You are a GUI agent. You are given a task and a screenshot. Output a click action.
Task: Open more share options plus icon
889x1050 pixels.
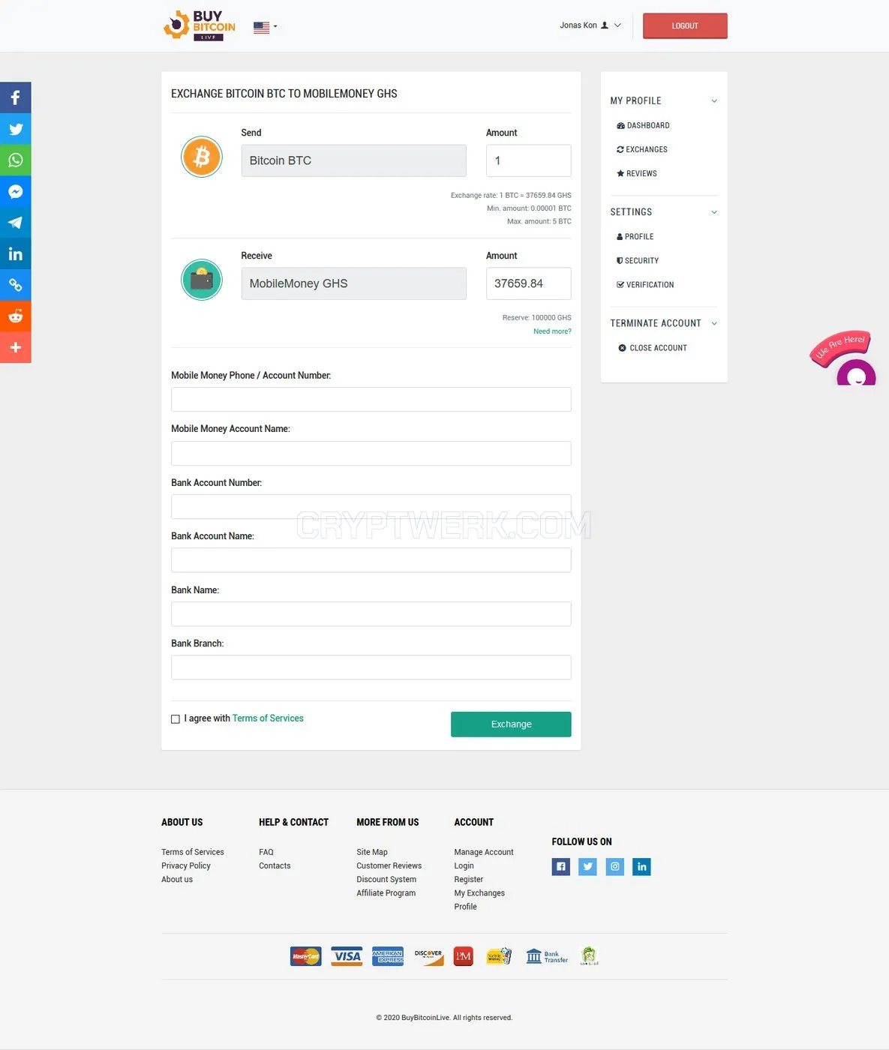pyautogui.click(x=15, y=347)
